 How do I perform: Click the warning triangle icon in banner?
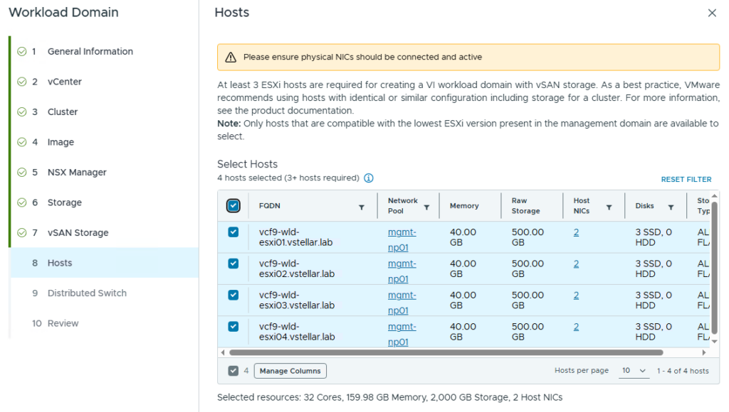click(231, 58)
